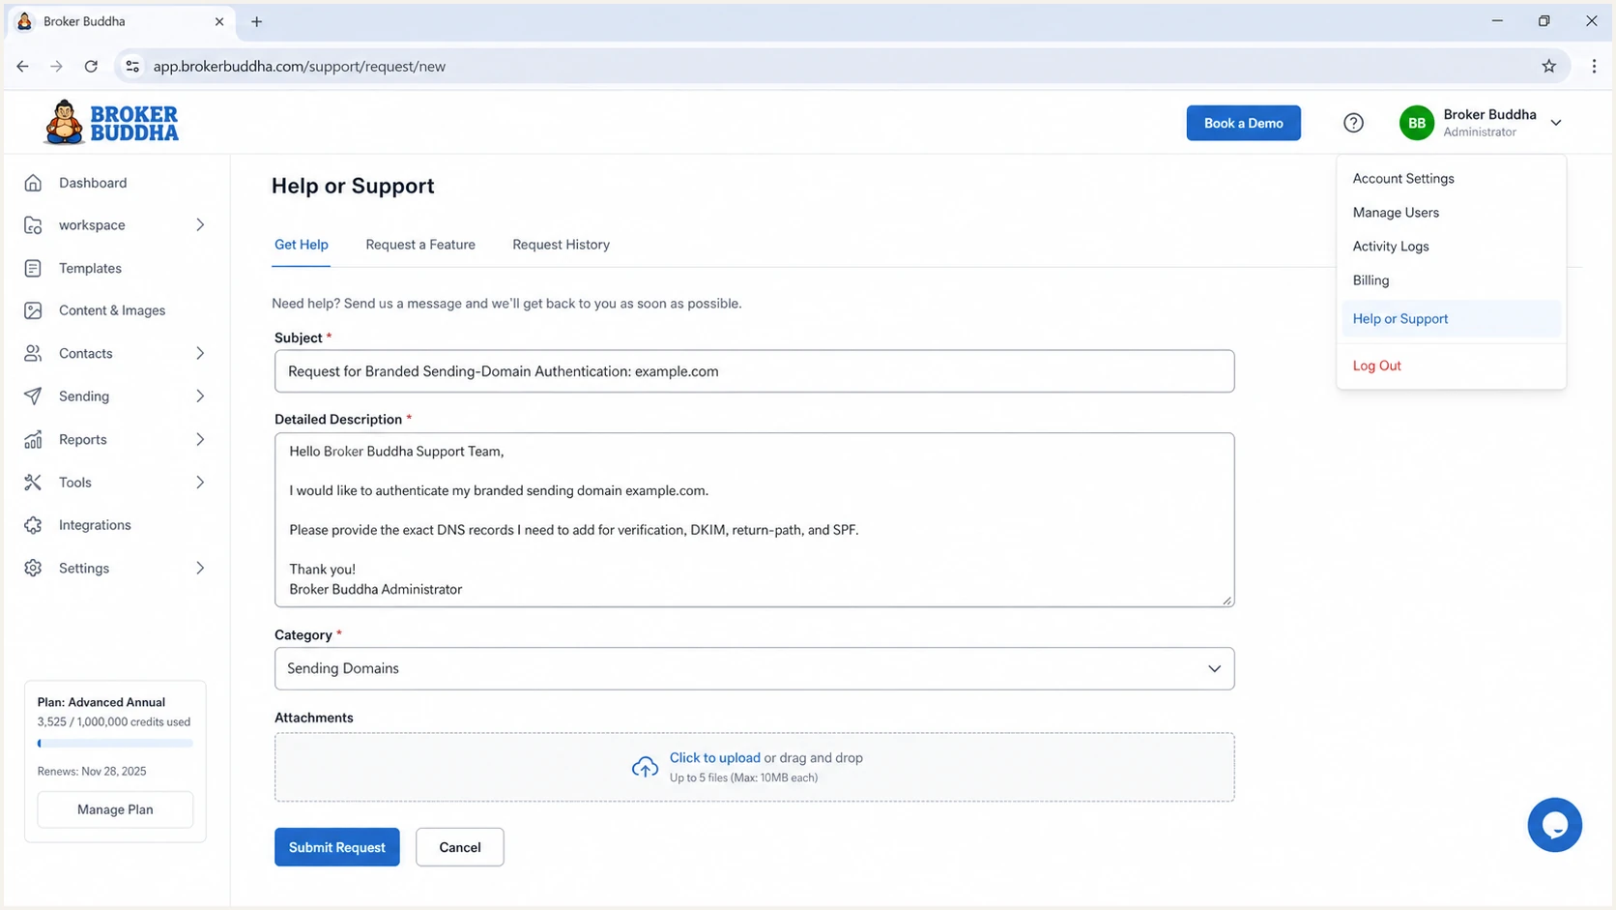Click the workspace folder icon
The height and width of the screenshot is (910, 1616).
click(33, 225)
